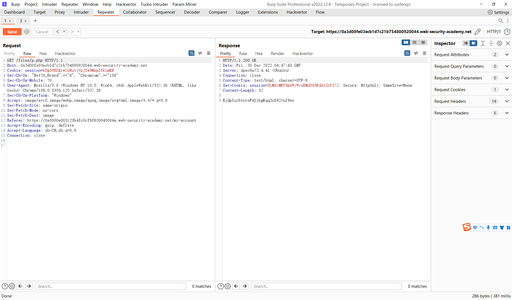Open Burp Settings
Viewport: 512px width, 300px height.
[498, 12]
